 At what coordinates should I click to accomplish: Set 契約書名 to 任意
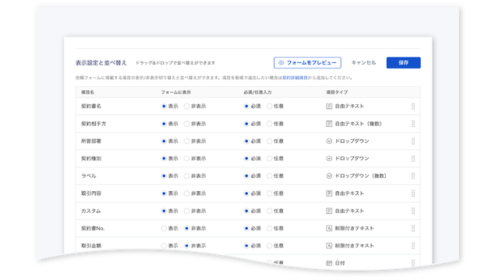pos(269,107)
